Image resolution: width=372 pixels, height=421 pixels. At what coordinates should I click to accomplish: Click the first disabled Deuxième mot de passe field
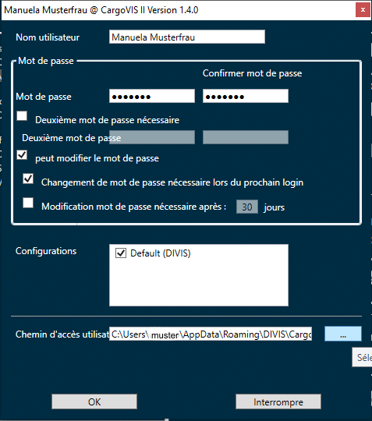tap(152, 137)
